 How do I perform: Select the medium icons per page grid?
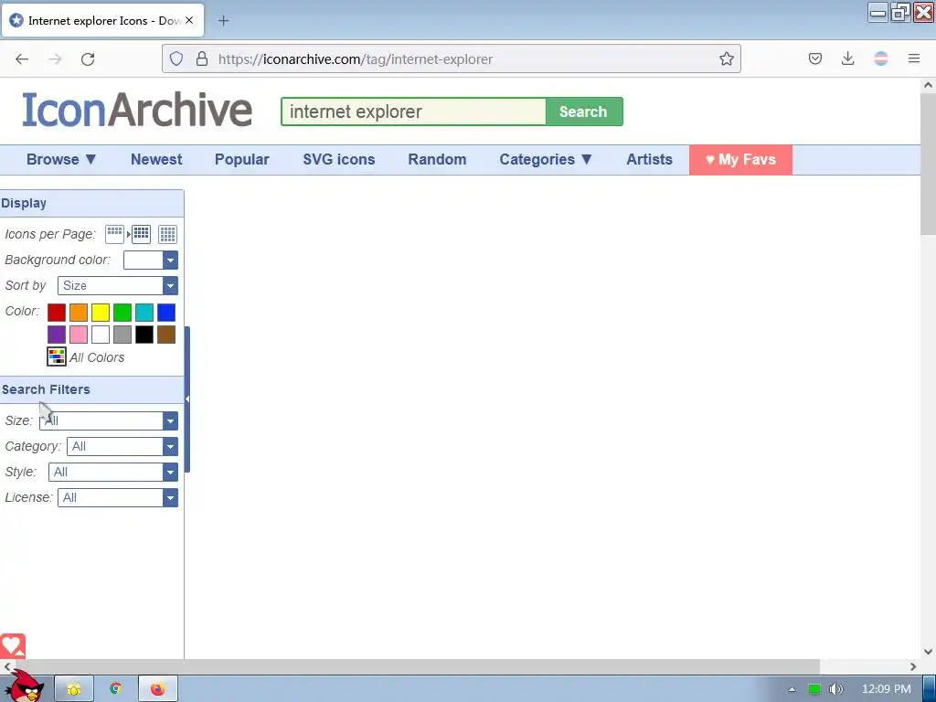pyautogui.click(x=141, y=234)
